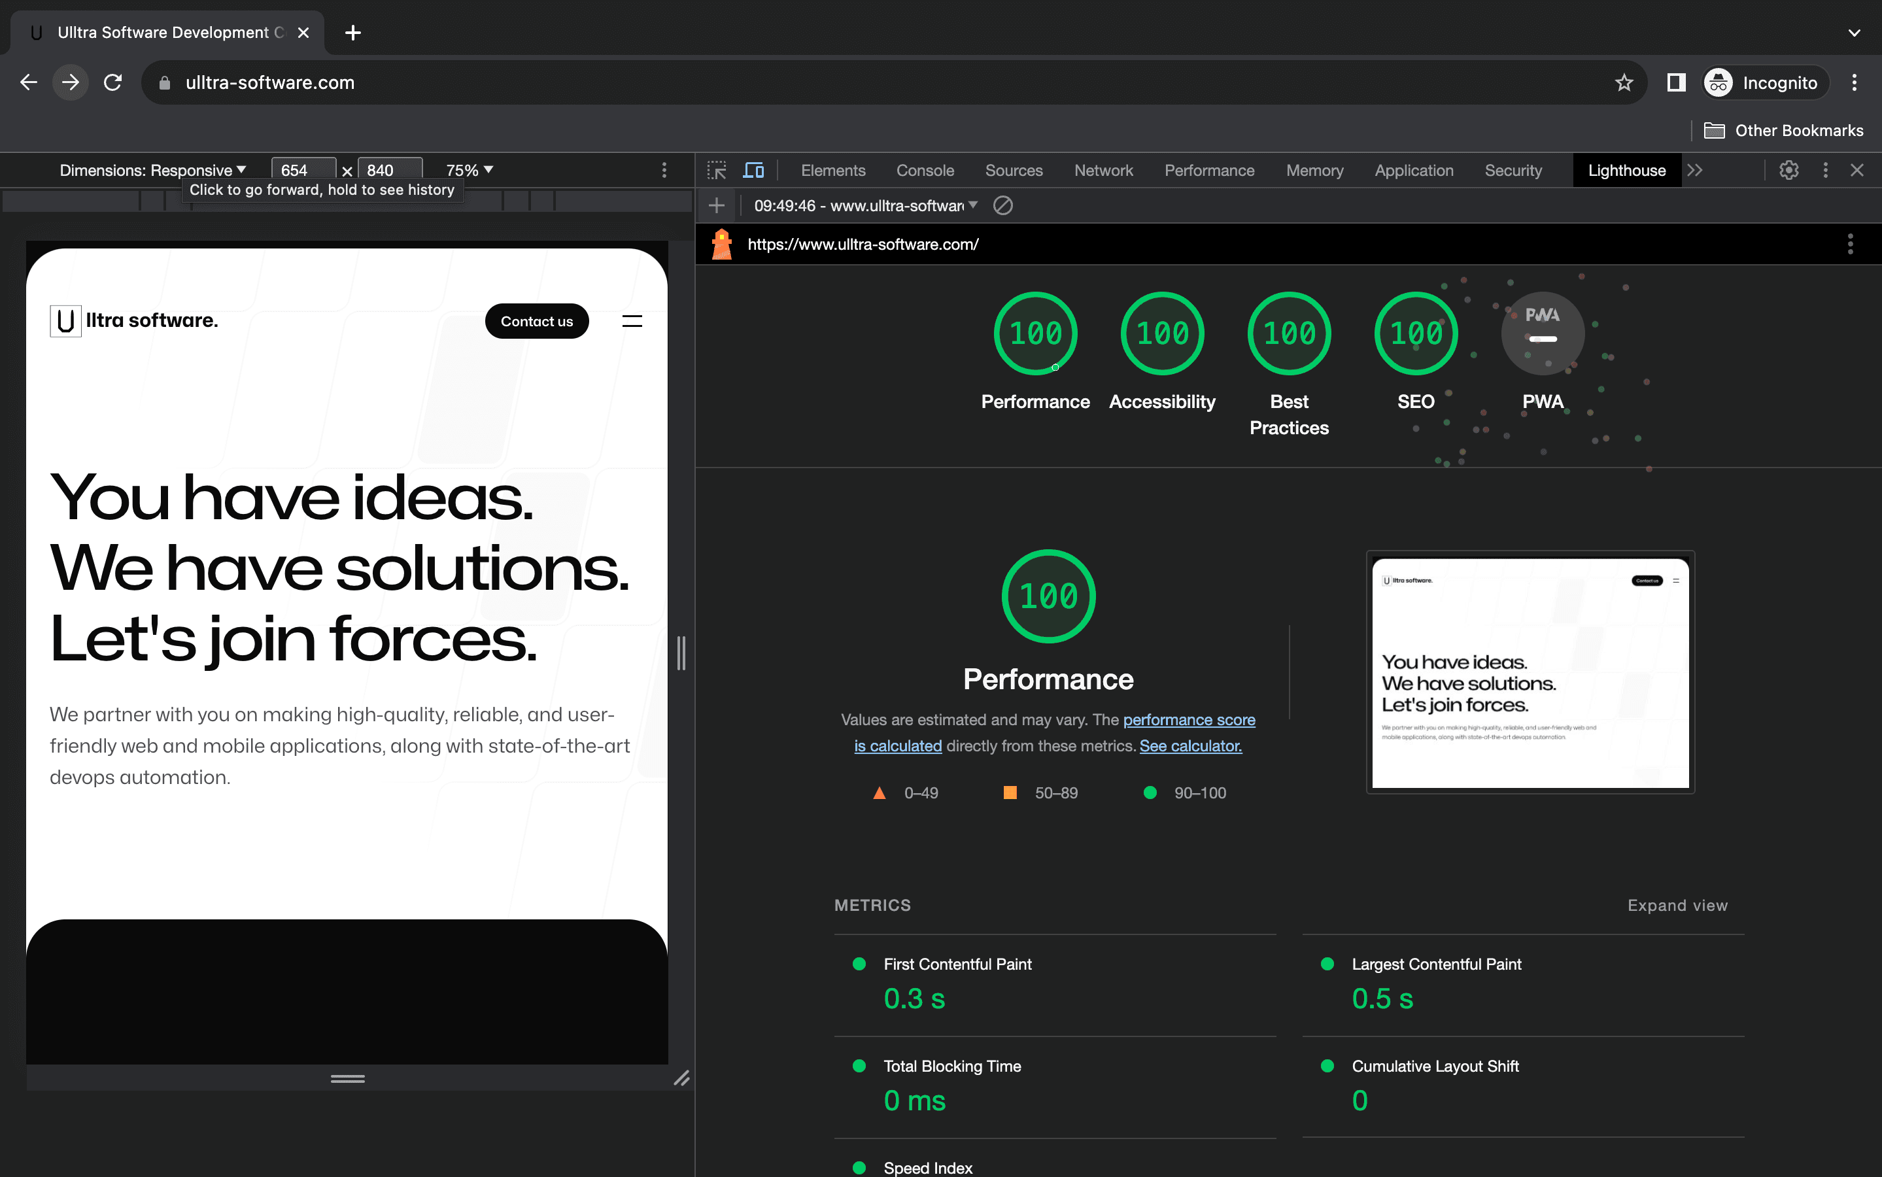Open the 75% zoom dropdown
This screenshot has width=1882, height=1177.
pyautogui.click(x=470, y=171)
